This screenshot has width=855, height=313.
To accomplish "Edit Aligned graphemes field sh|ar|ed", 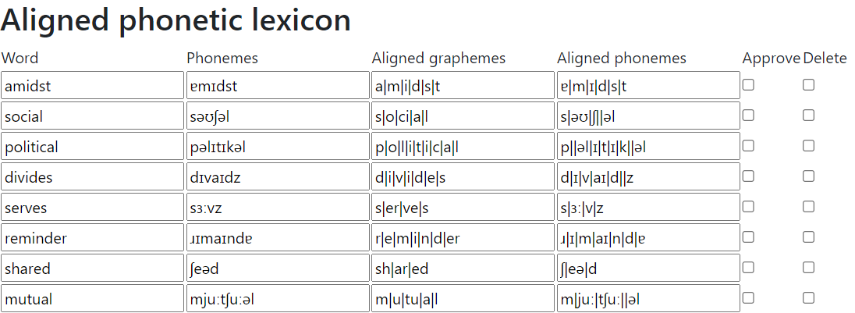I will click(x=463, y=269).
